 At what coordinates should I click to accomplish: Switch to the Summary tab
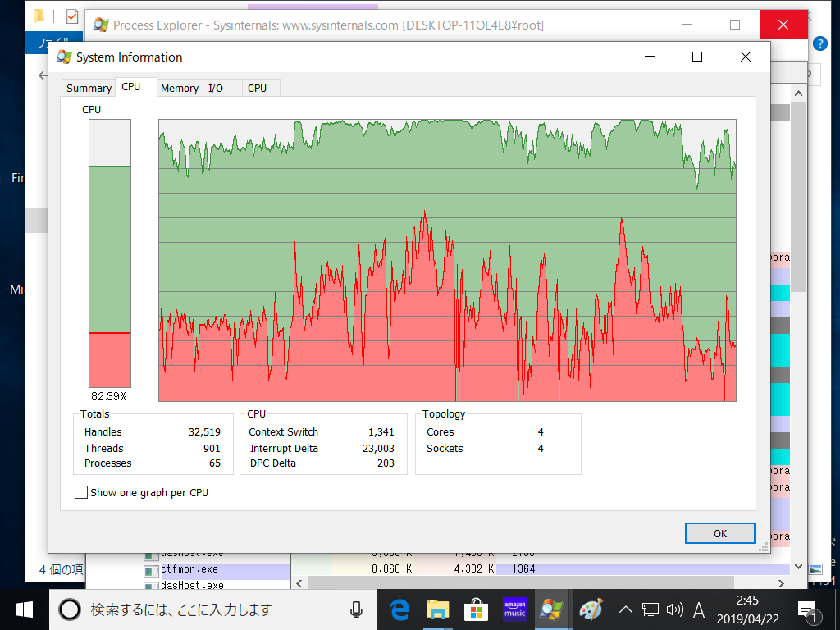click(x=89, y=89)
